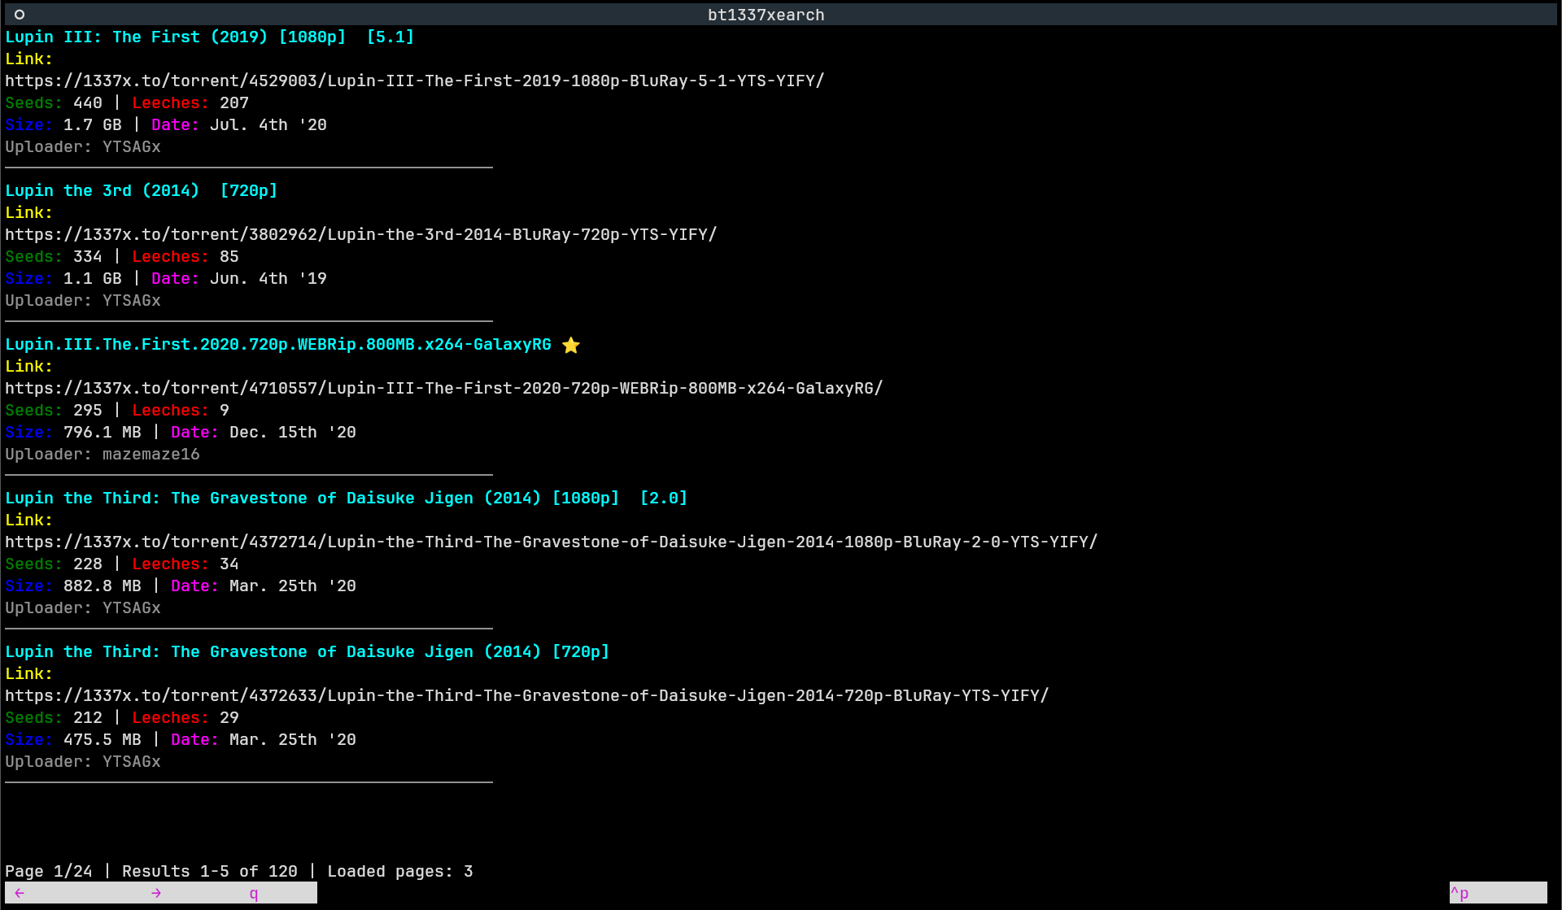Click 'Loaded pages: 3' status text
Image resolution: width=1562 pixels, height=910 pixels.
(400, 871)
